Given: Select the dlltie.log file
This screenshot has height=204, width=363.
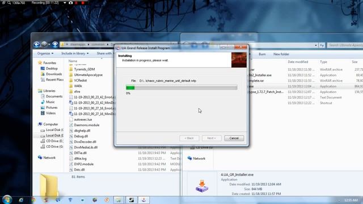Looking at the screenshot, I should click(x=78, y=159).
